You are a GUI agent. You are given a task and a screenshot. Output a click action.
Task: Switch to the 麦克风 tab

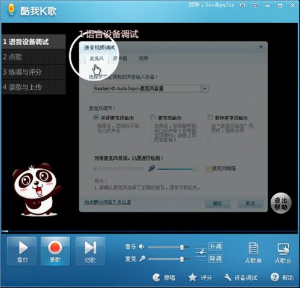pyautogui.click(x=97, y=58)
